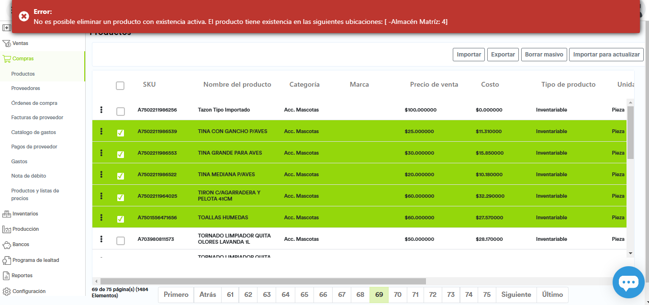The image size is (649, 305).
Task: Click the horizontal table scrollbar
Action: click(263, 282)
